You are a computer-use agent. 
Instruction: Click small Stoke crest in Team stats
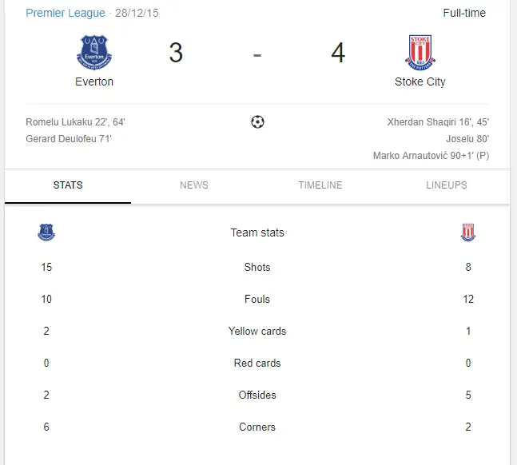pyautogui.click(x=468, y=232)
